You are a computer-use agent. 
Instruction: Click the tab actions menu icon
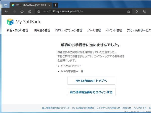pos(6,5)
